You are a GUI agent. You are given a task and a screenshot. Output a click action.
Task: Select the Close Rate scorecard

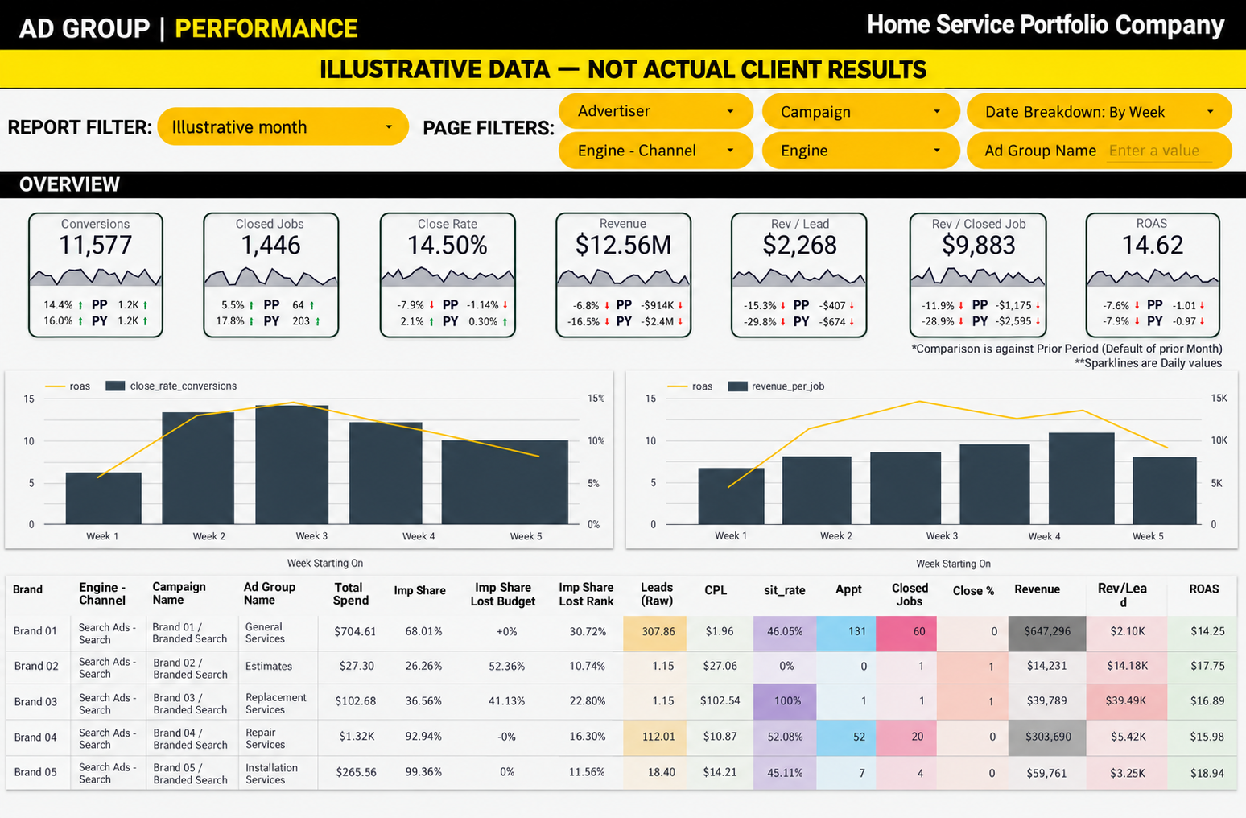click(x=448, y=275)
